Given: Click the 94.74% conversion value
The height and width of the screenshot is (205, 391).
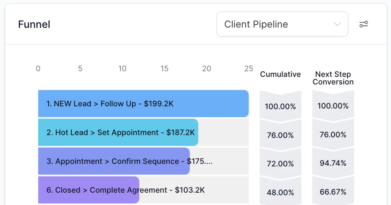Looking at the screenshot, I should [x=333, y=163].
